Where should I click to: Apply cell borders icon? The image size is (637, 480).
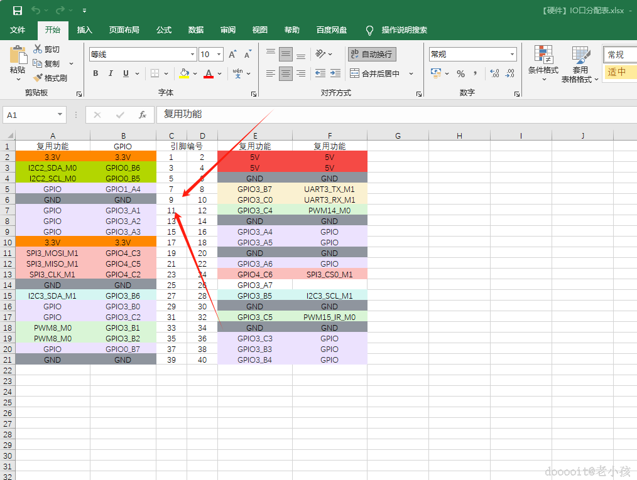(155, 73)
